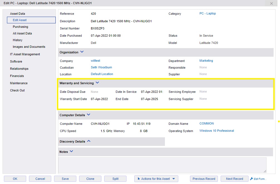Select Check Out in the sidebar
Viewport: 280px width, 184px height.
pyautogui.click(x=17, y=90)
